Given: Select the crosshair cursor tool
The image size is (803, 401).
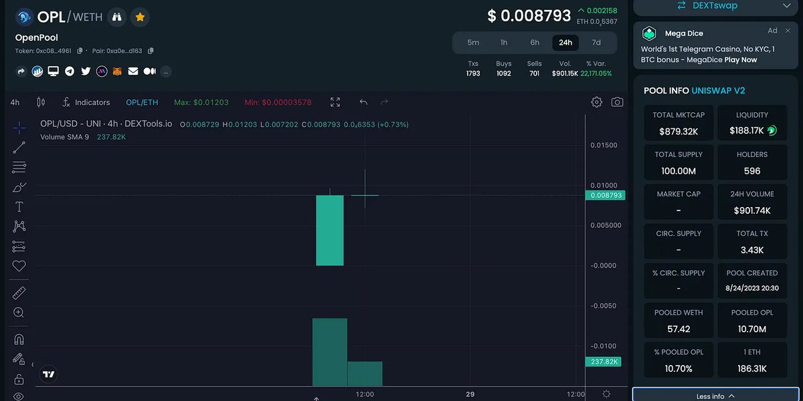Looking at the screenshot, I should click(19, 127).
